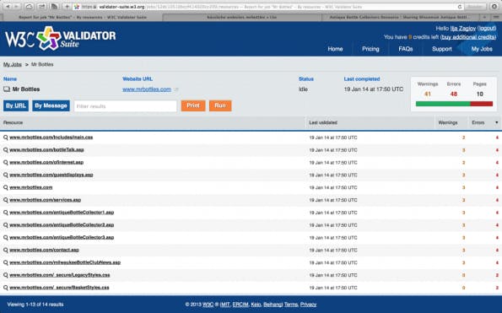502x313 pixels.
Task: Click the Safari address bar URL field
Action: (267, 7)
